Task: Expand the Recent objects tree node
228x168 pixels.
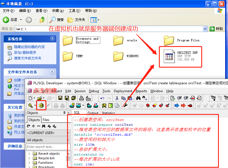Action: coord(29,154)
